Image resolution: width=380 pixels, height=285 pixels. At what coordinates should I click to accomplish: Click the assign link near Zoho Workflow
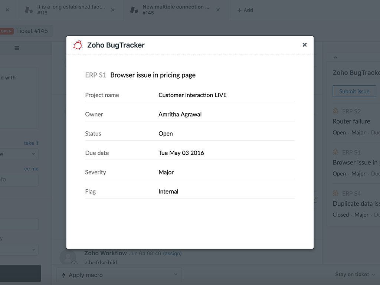[x=172, y=253]
